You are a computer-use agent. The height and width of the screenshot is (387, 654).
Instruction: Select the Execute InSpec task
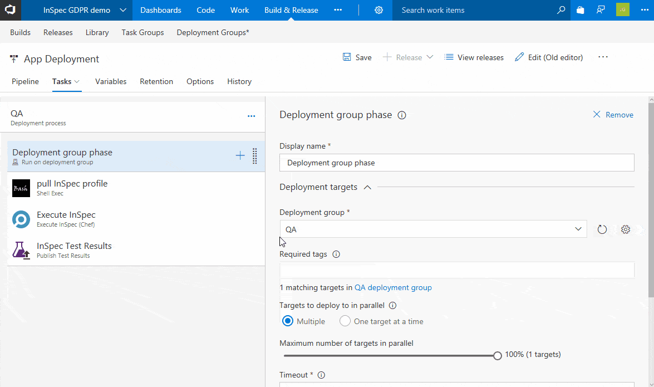[x=66, y=219]
